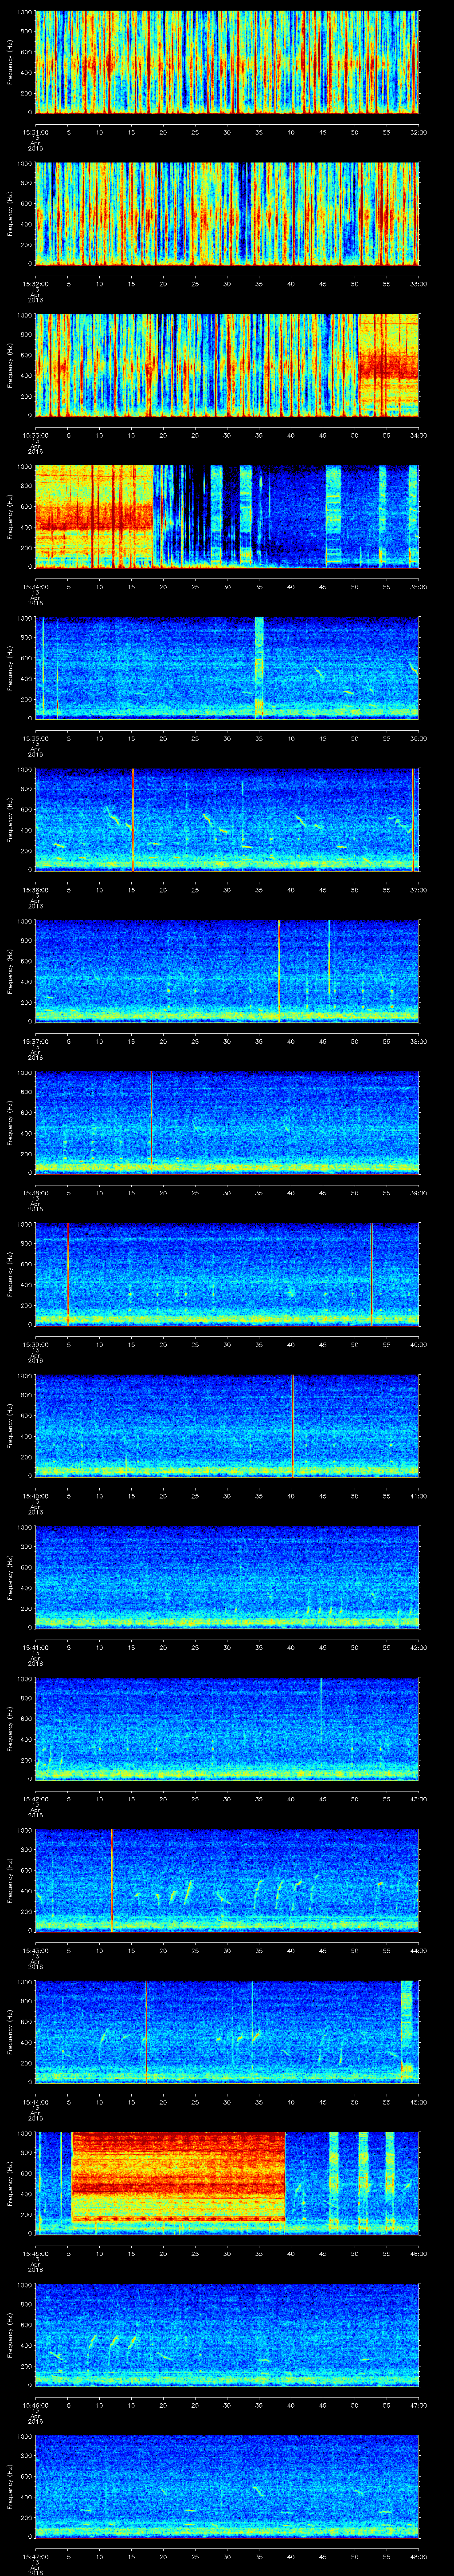Screen dimensions: 454x2576
Task: Click the '40:00' end time label
Action: pyautogui.click(x=418, y=1344)
